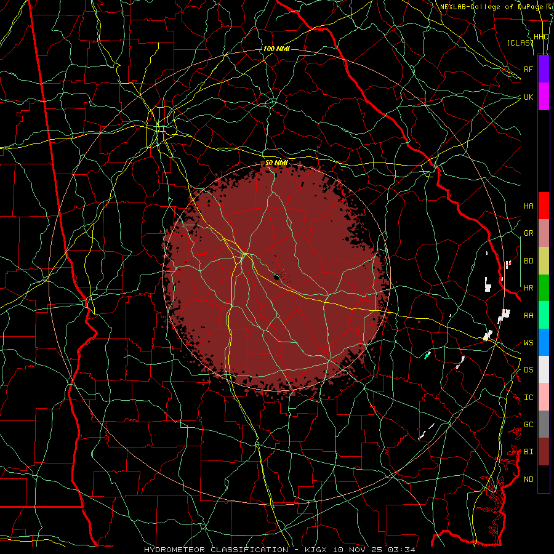Click the 50 NMI range ring label
Image resolution: width=554 pixels, height=554 pixels.
pyautogui.click(x=276, y=163)
